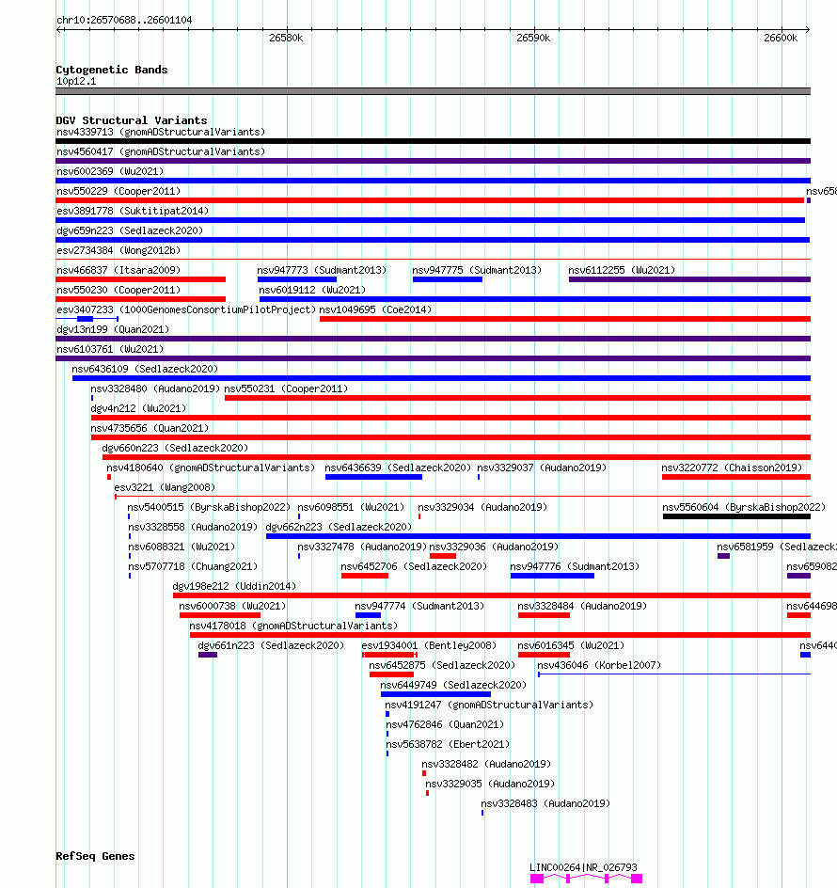Open variant nsv550229 (Cooper2011)
Viewport: 837px width, 888px height.
click(118, 191)
